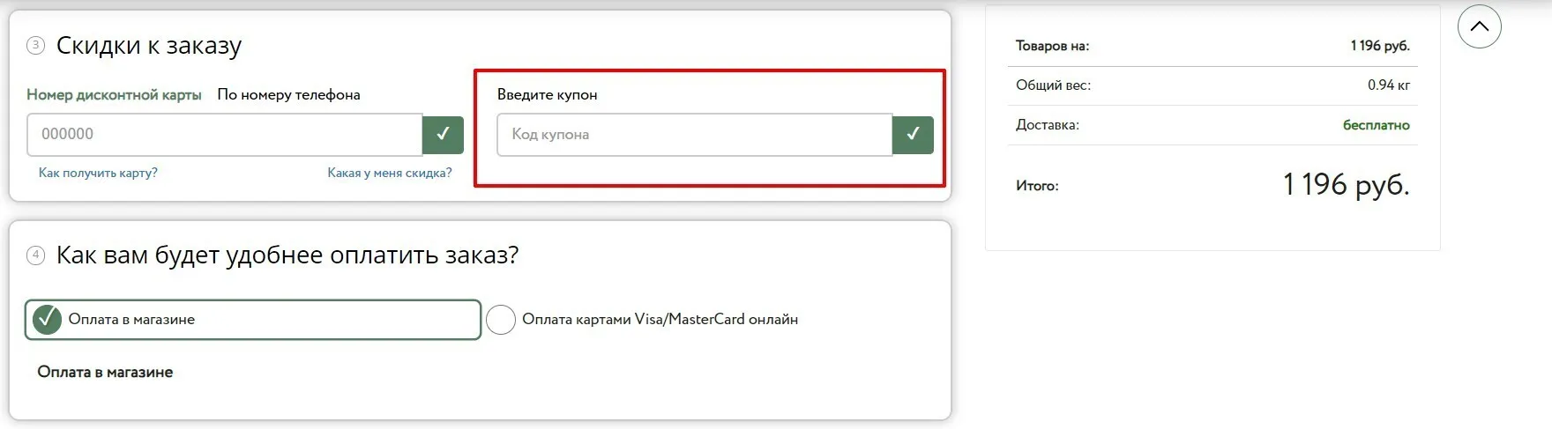This screenshot has height=429, width=1552.
Task: Focus the "Код купона" input field
Action: pyautogui.click(x=694, y=134)
